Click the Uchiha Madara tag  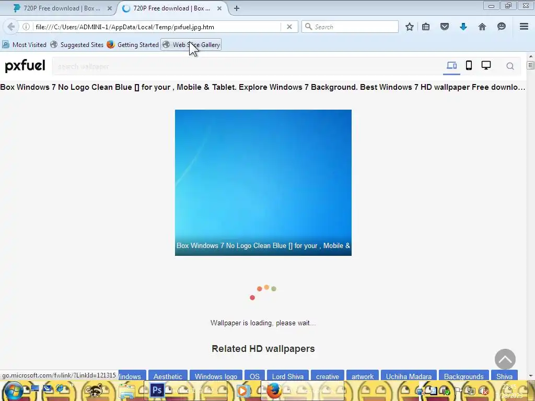coord(409,376)
